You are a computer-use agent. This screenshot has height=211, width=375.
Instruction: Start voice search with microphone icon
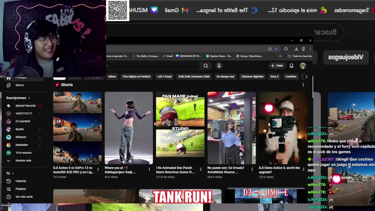(219, 66)
